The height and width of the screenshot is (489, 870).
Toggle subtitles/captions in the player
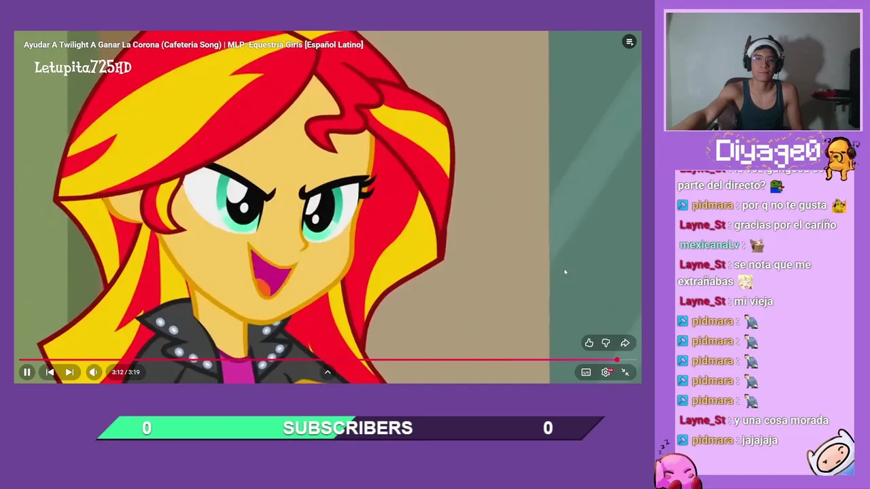[586, 372]
